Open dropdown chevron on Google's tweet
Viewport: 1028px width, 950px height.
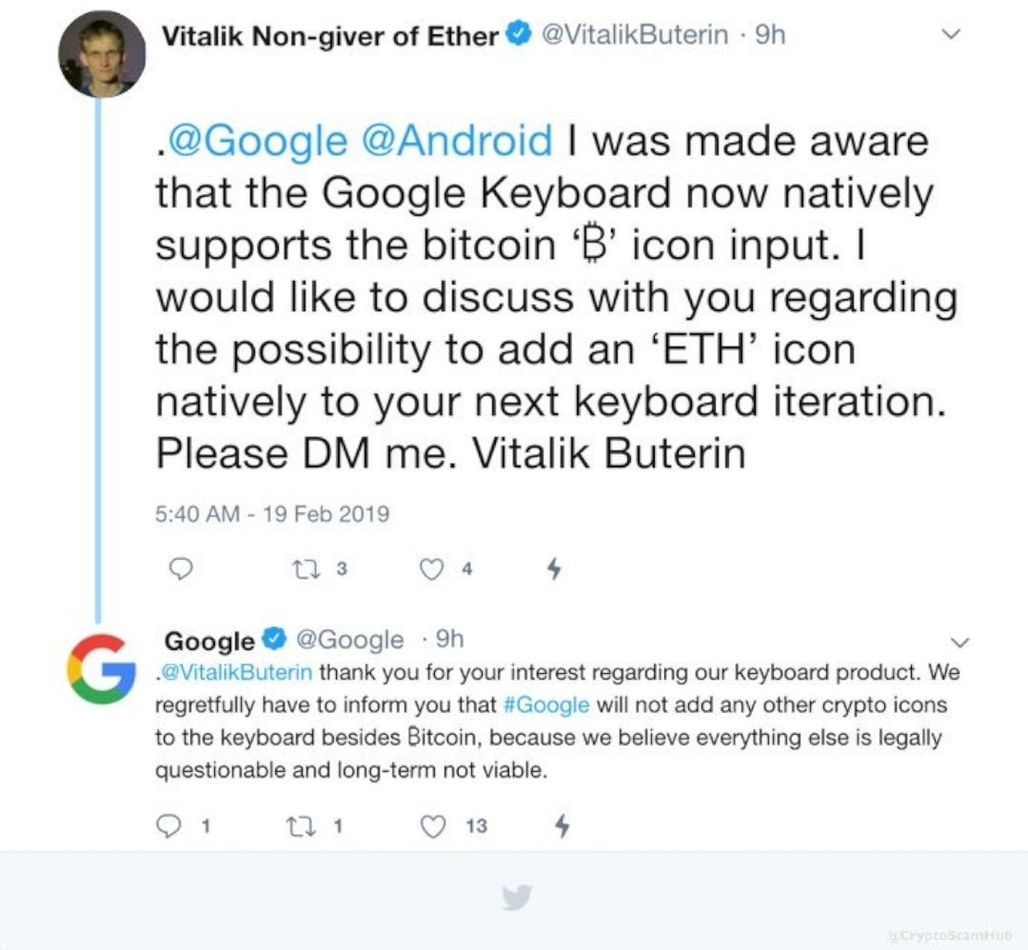[959, 640]
